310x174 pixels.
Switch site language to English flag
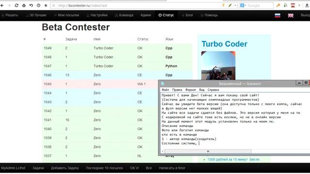point(291,15)
